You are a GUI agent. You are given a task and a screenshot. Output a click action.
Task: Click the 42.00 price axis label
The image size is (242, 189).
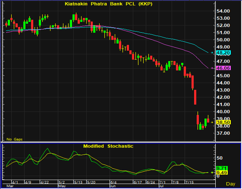pos(223,97)
